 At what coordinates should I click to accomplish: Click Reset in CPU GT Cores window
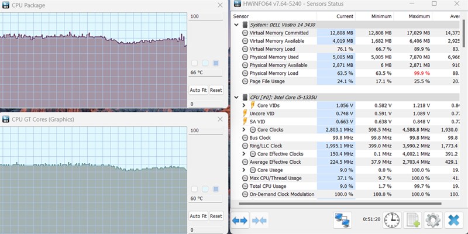point(216,216)
